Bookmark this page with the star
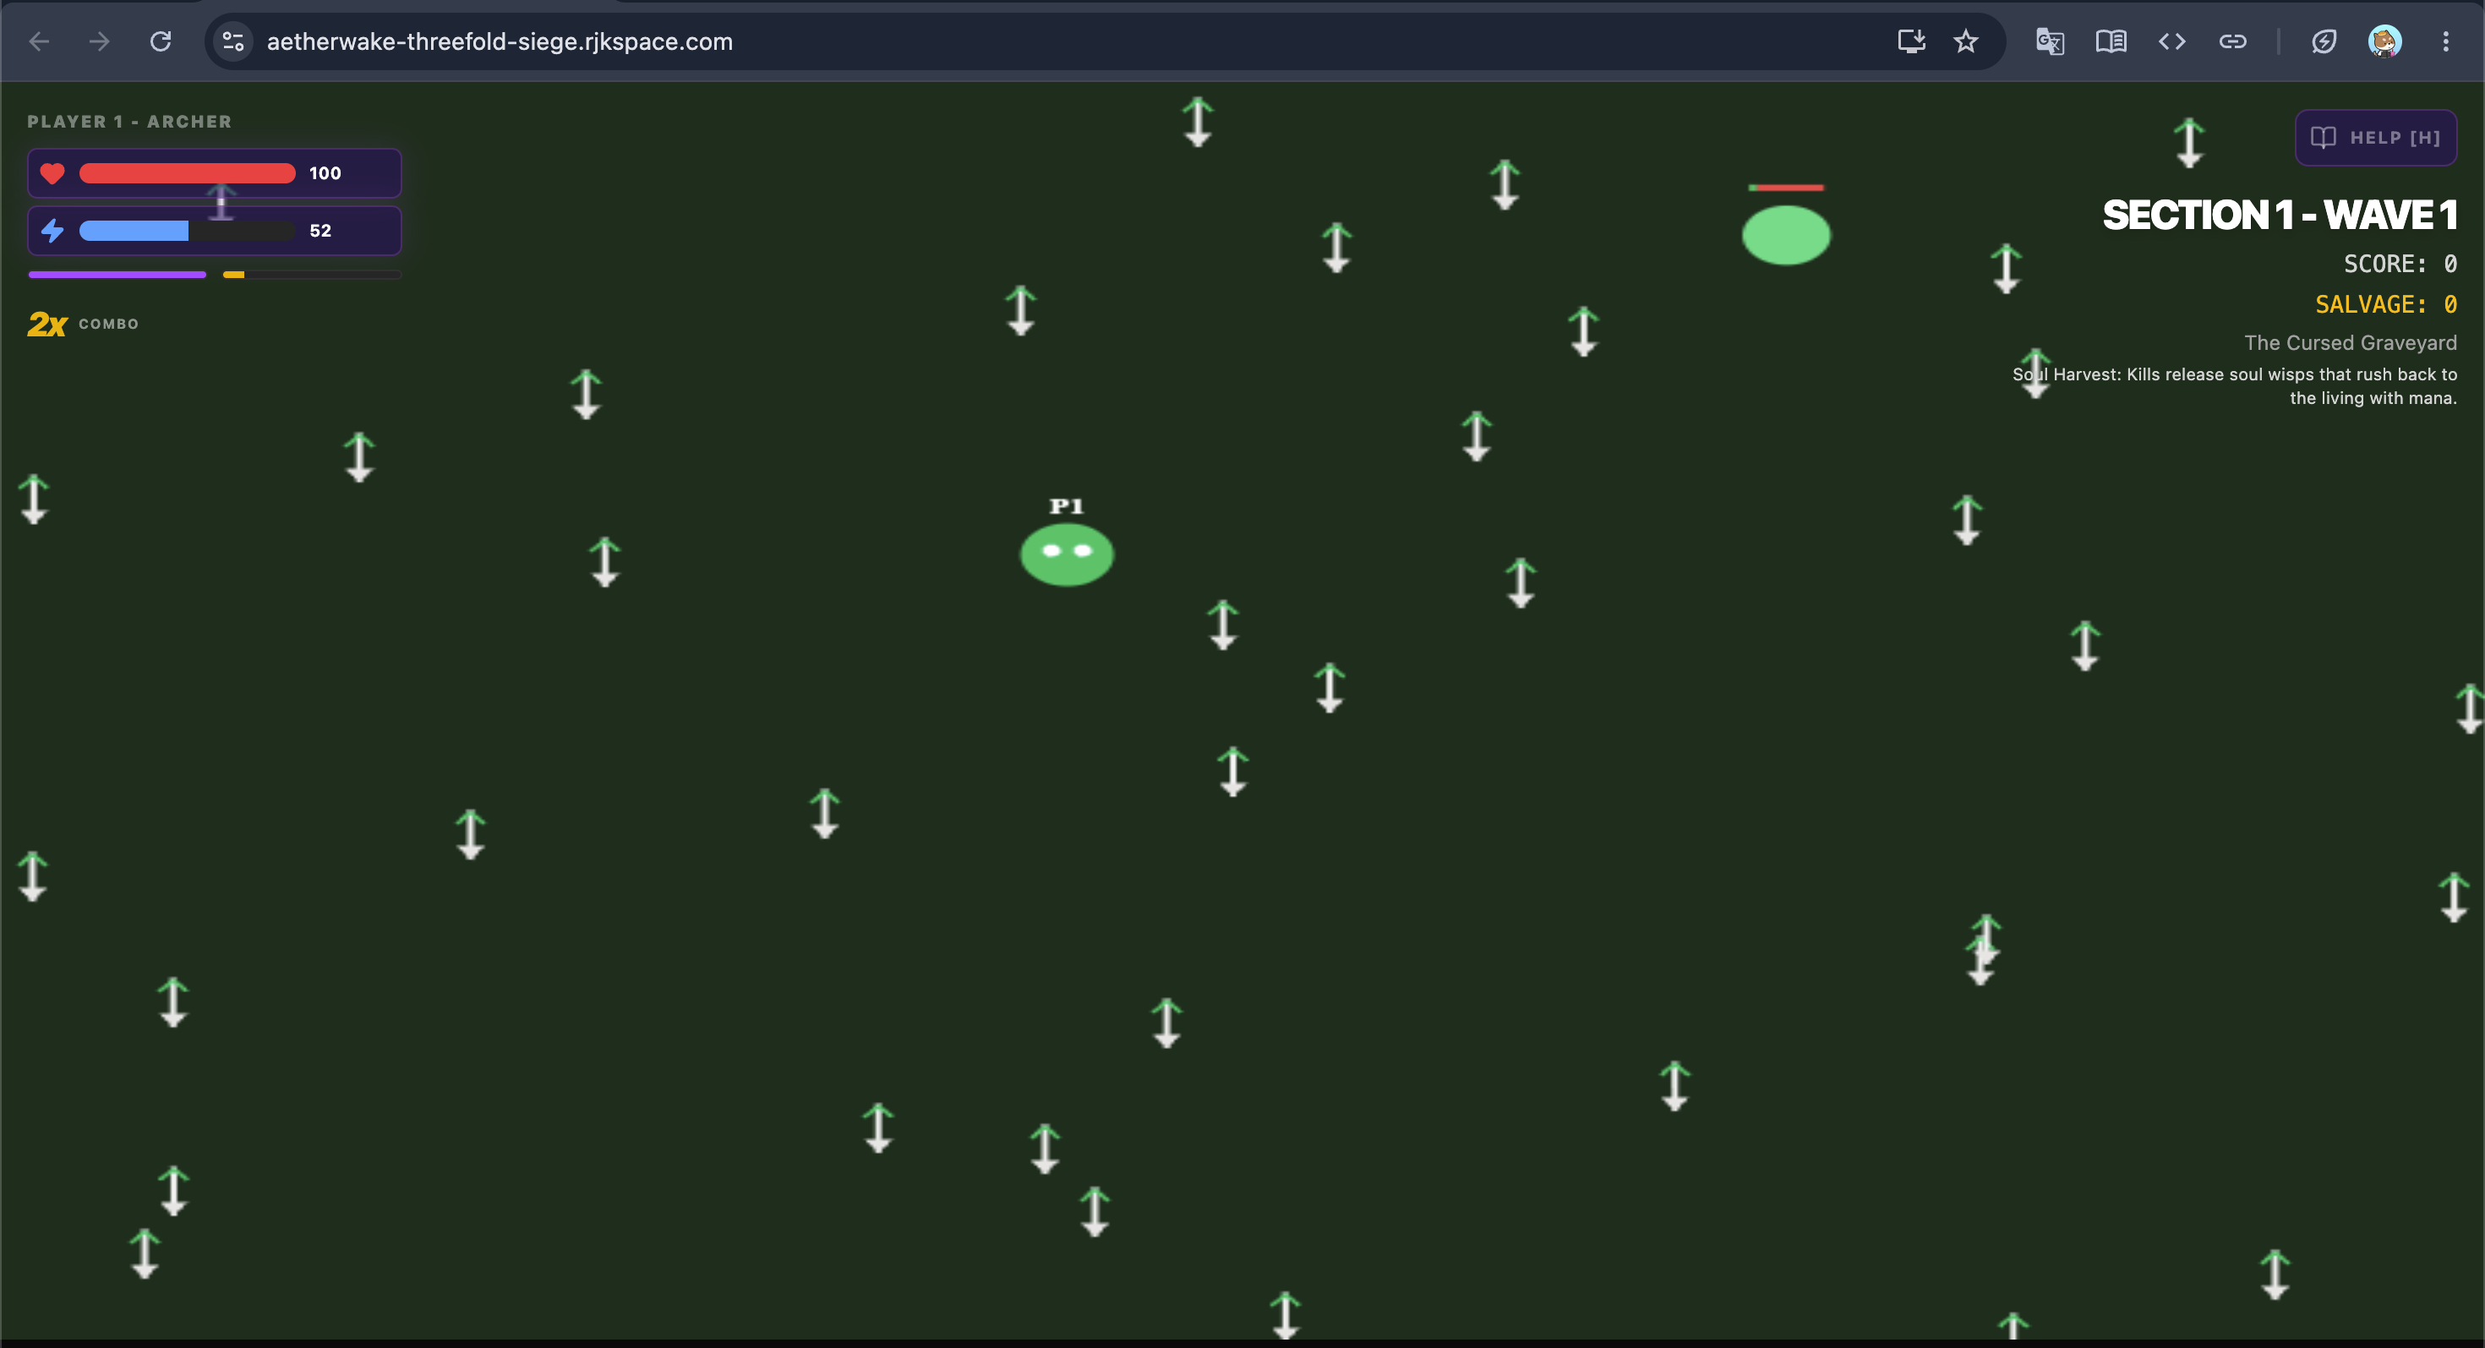2485x1348 pixels. coord(1966,41)
